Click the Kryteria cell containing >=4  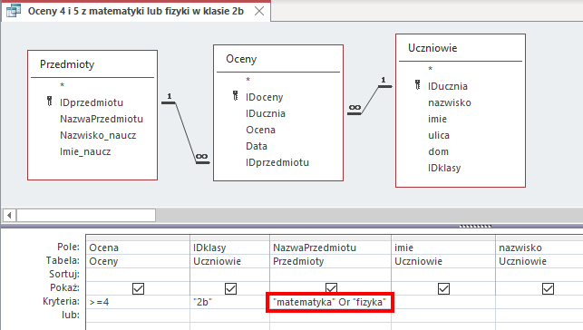click(x=138, y=302)
